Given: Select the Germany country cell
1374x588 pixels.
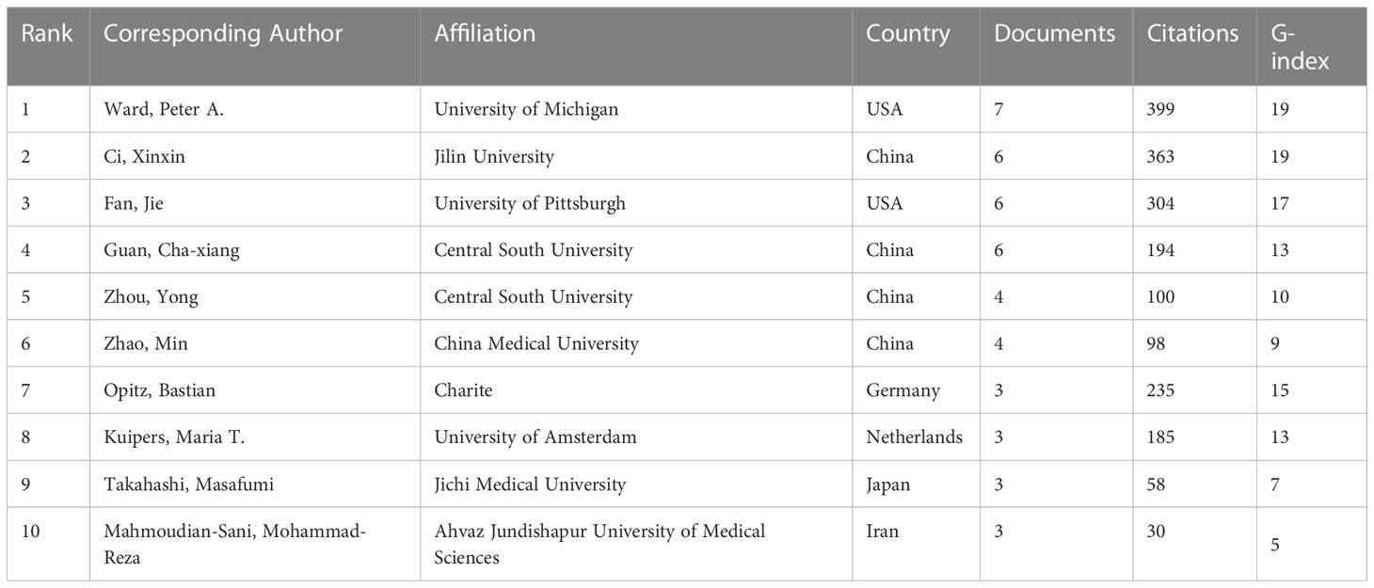Looking at the screenshot, I should (902, 390).
